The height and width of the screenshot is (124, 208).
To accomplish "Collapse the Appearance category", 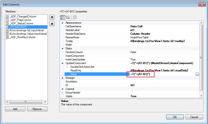I will [x=62, y=23].
